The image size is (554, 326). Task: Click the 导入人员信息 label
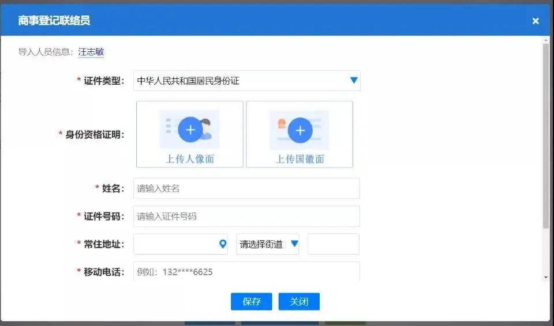(x=46, y=52)
